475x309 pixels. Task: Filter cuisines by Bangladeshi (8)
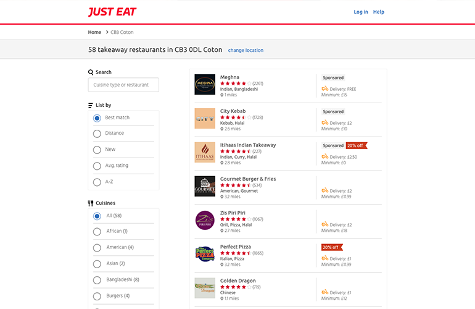click(123, 280)
